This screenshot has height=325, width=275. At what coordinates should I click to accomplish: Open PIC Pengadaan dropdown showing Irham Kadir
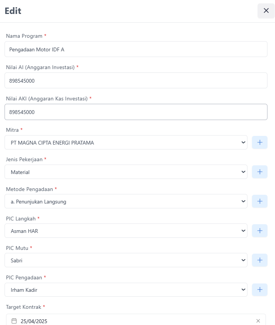coord(126,290)
